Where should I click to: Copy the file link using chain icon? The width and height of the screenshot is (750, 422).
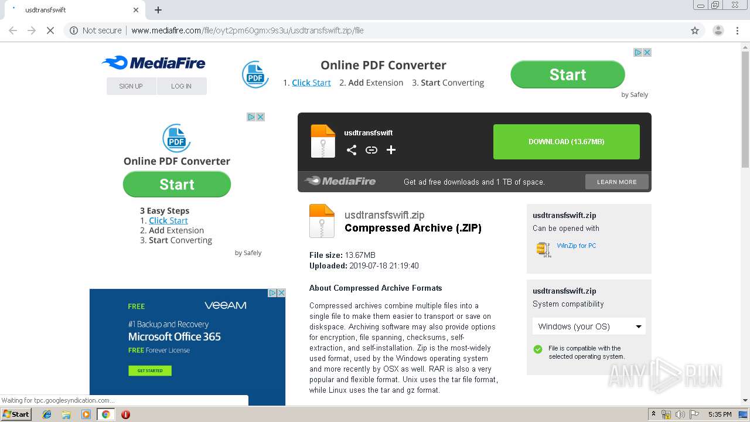371,150
